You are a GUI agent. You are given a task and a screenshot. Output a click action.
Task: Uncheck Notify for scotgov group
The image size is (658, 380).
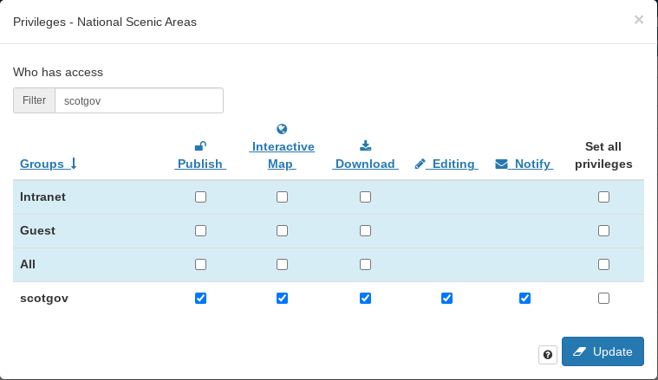(x=524, y=299)
